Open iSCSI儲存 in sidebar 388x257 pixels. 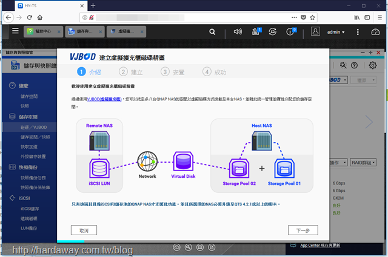(x=30, y=209)
